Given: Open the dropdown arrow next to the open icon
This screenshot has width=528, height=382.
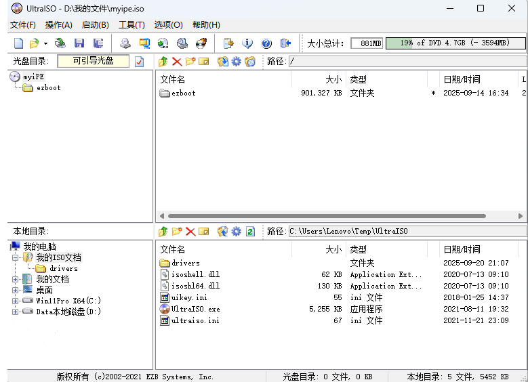Looking at the screenshot, I should pos(46,43).
